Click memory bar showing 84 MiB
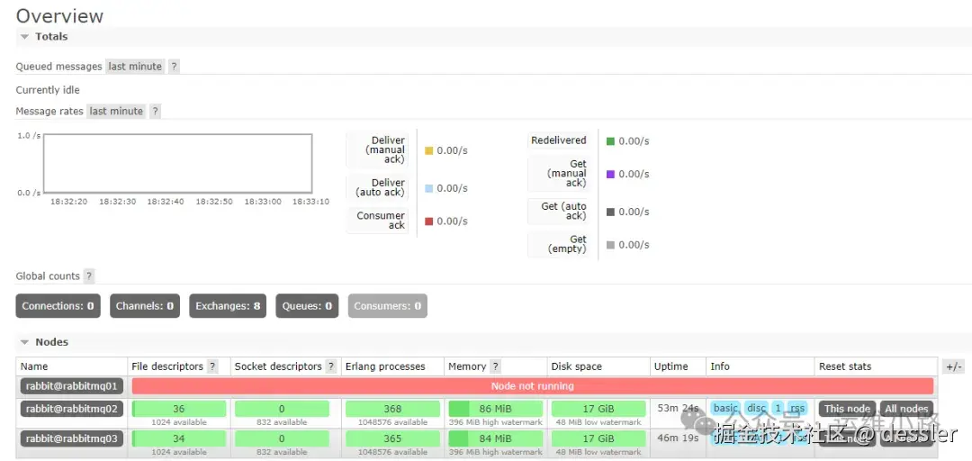Screen dimensions: 972x461 pyautogui.click(x=495, y=438)
